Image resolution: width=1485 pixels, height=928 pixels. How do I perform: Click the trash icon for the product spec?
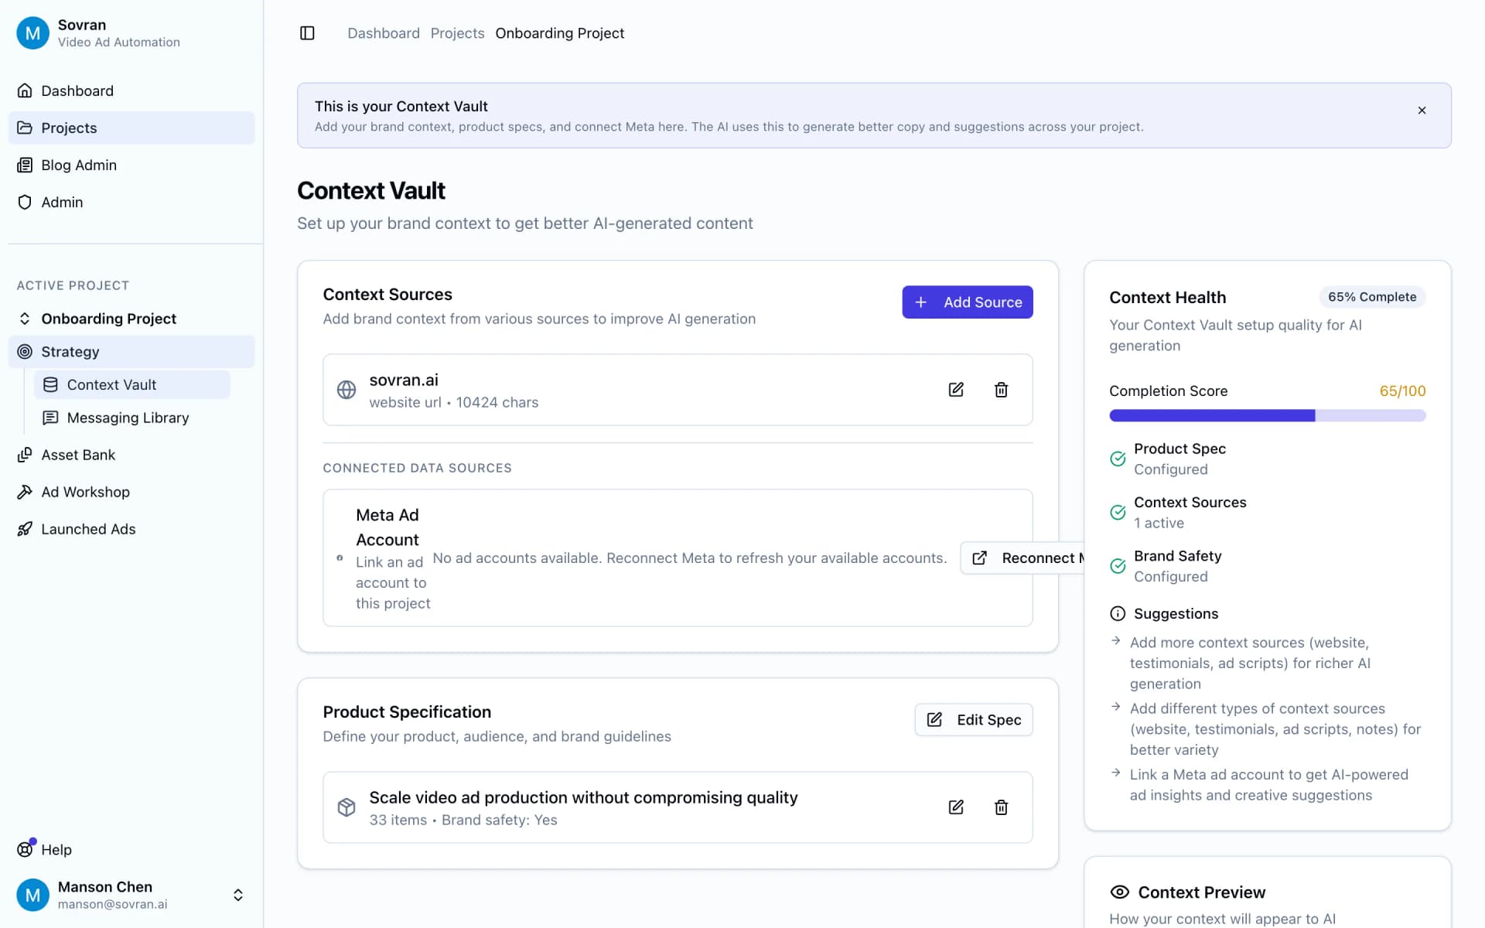click(x=1001, y=807)
